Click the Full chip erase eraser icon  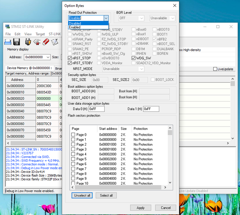[46, 42]
